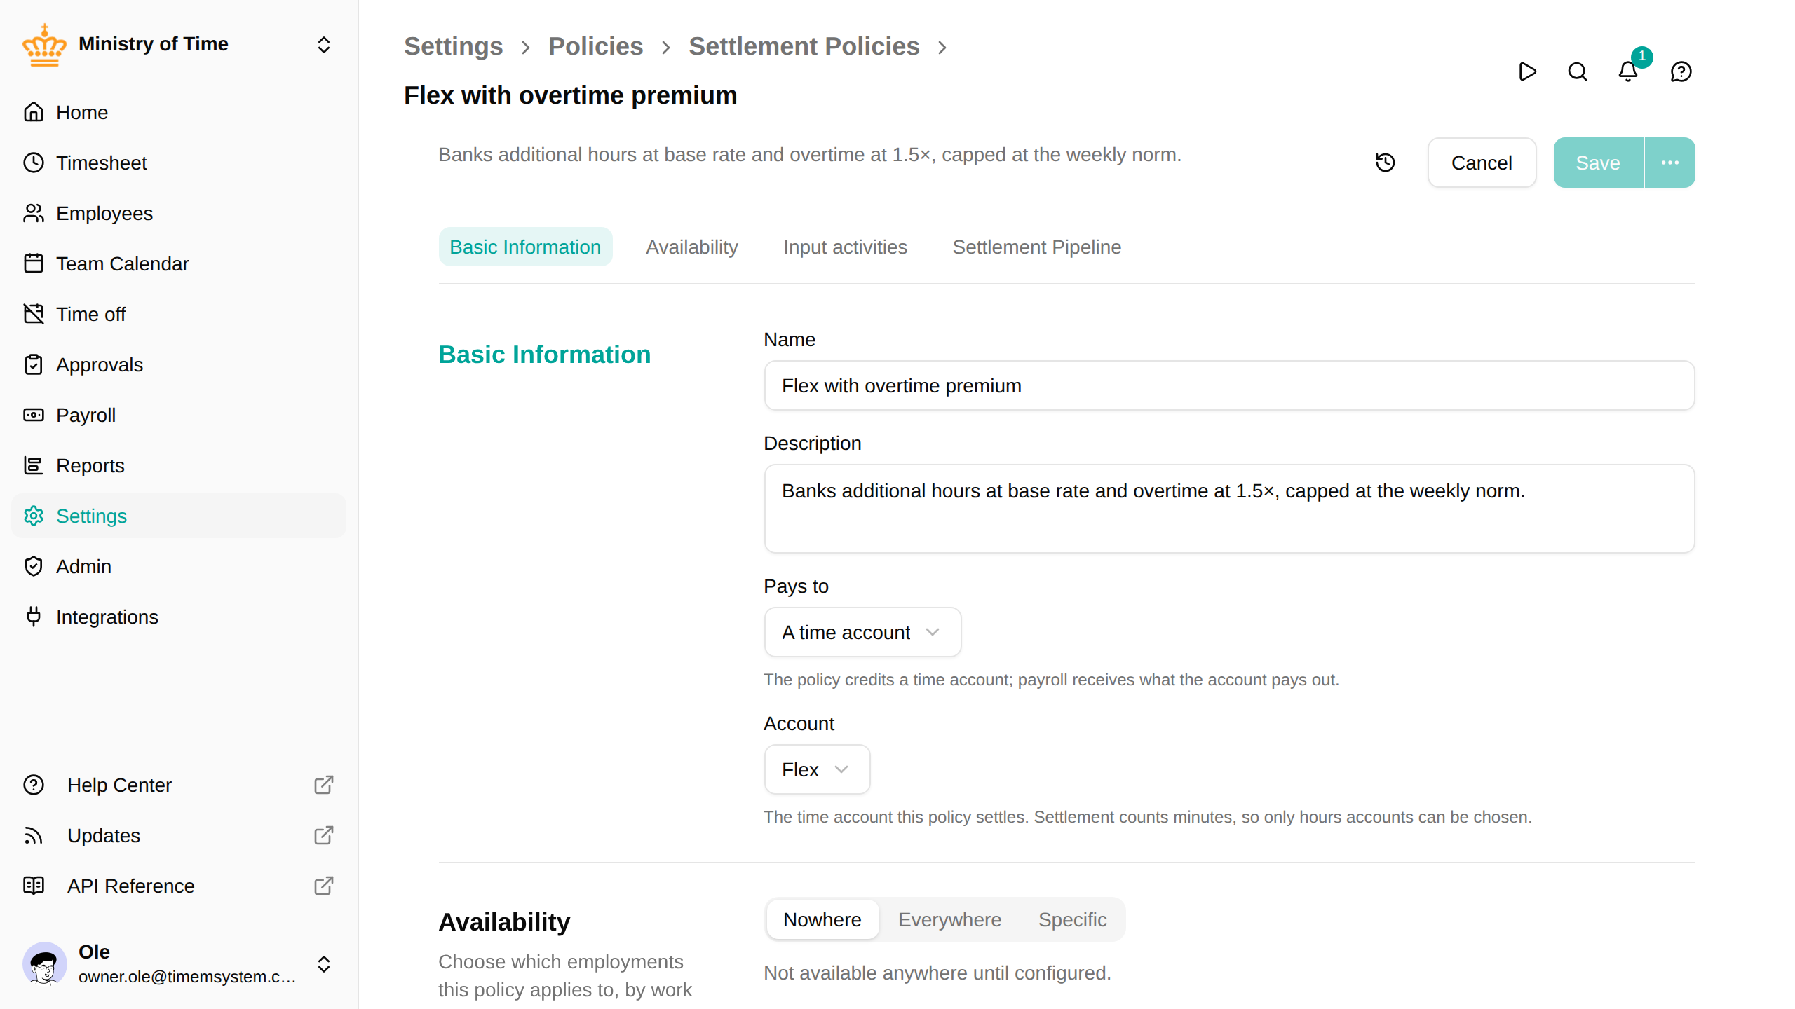Open Reports chart icon
This screenshot has width=1795, height=1009.
(x=34, y=465)
